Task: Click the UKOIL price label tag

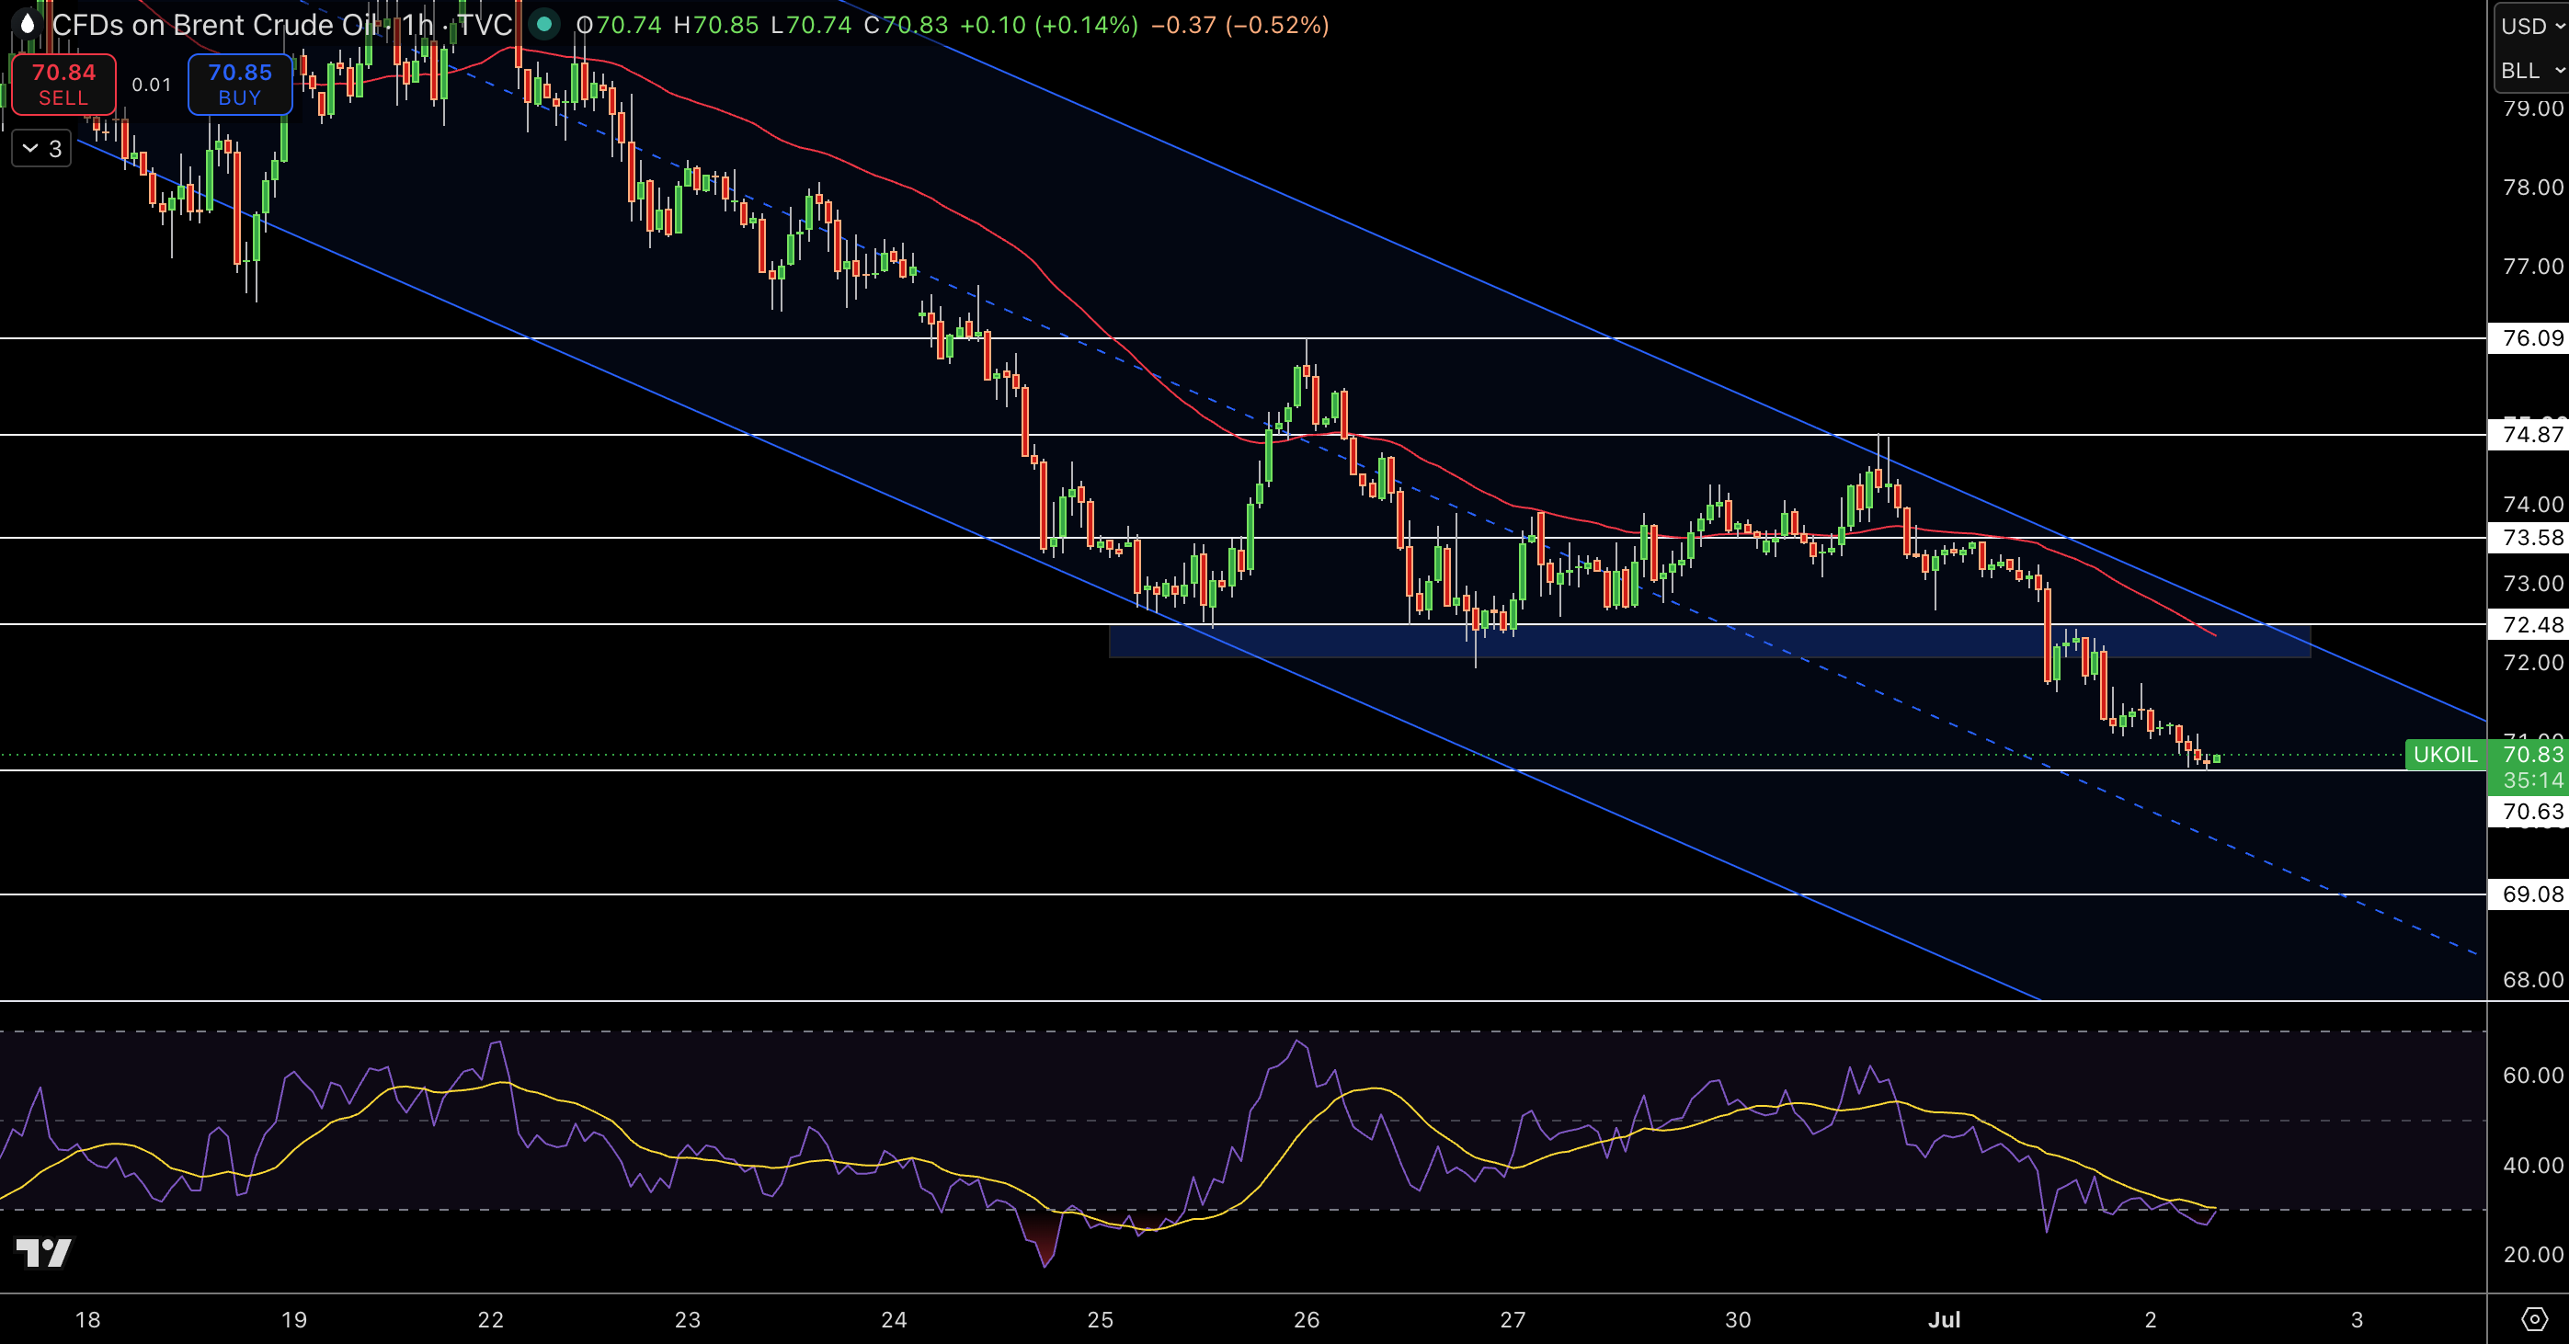Action: 2446,755
